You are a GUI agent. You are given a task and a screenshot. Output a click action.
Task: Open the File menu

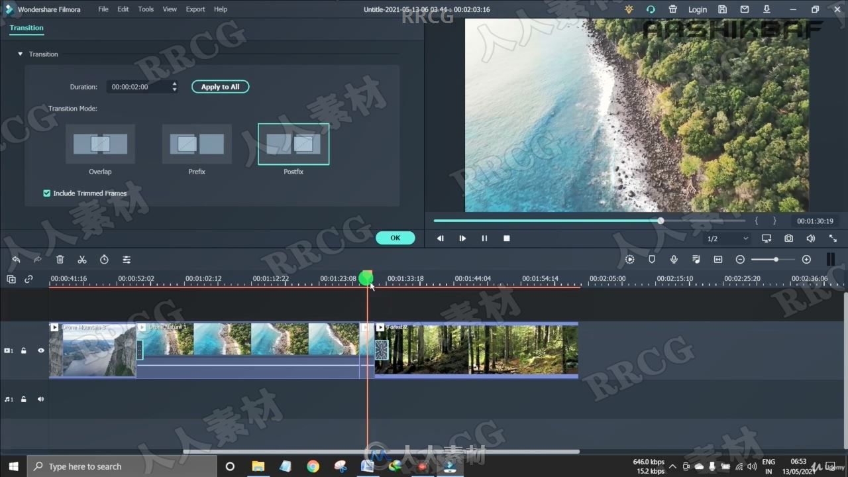click(103, 9)
